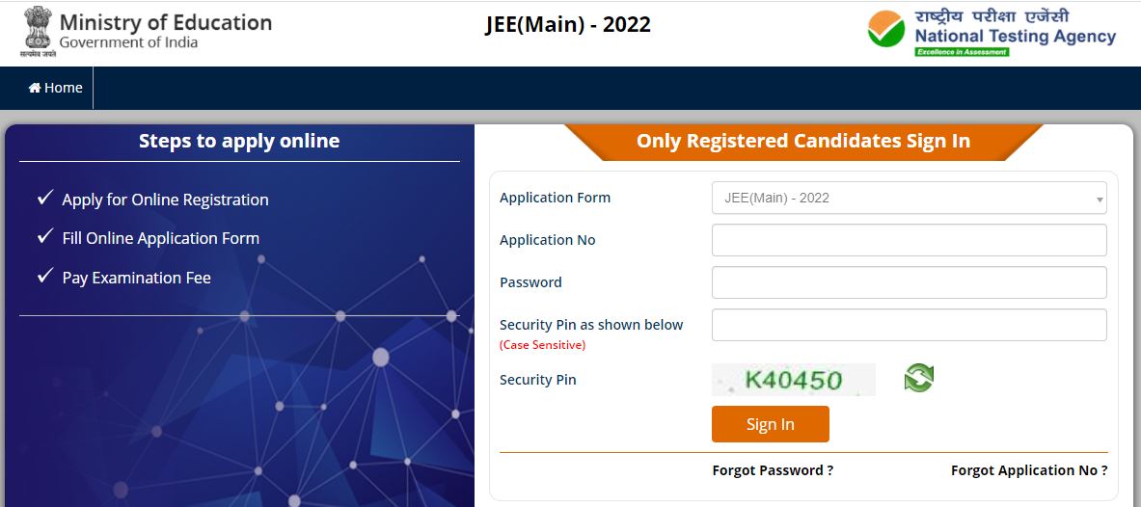Click the Fill Online Application Form checkmark
This screenshot has height=507, width=1141.
tap(44, 237)
